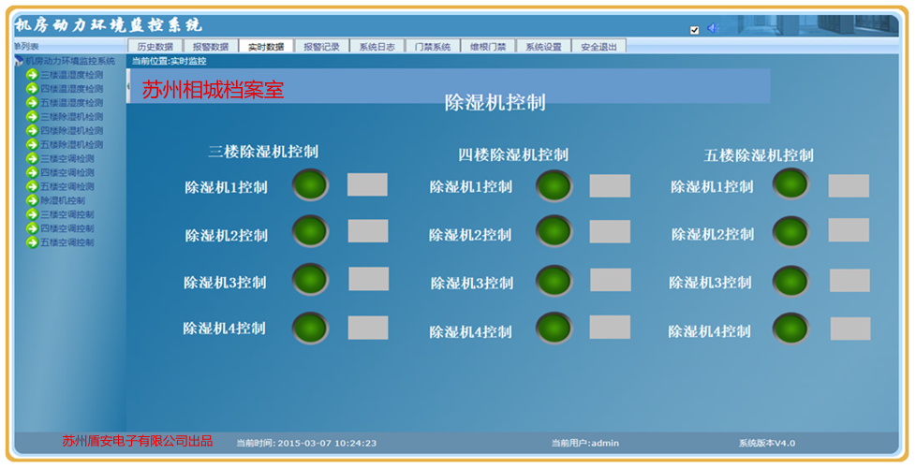Click gray box for fifth floor 除湿机2控制

tap(849, 230)
